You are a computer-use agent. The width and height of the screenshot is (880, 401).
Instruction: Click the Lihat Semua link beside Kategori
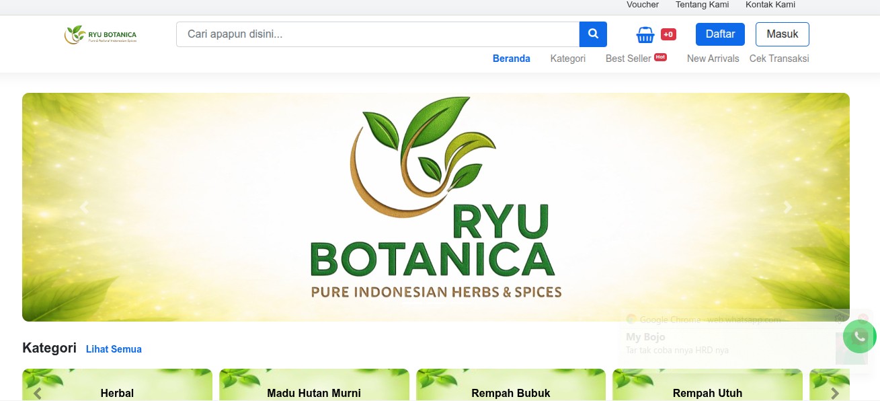114,349
